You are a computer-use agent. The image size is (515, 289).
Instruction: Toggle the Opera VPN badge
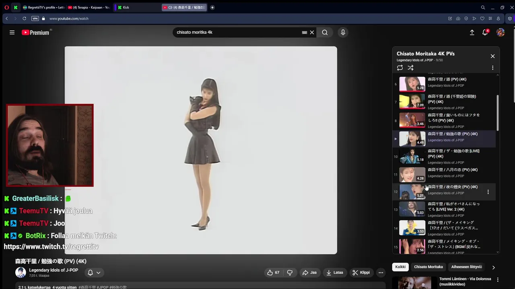pyautogui.click(x=35, y=18)
